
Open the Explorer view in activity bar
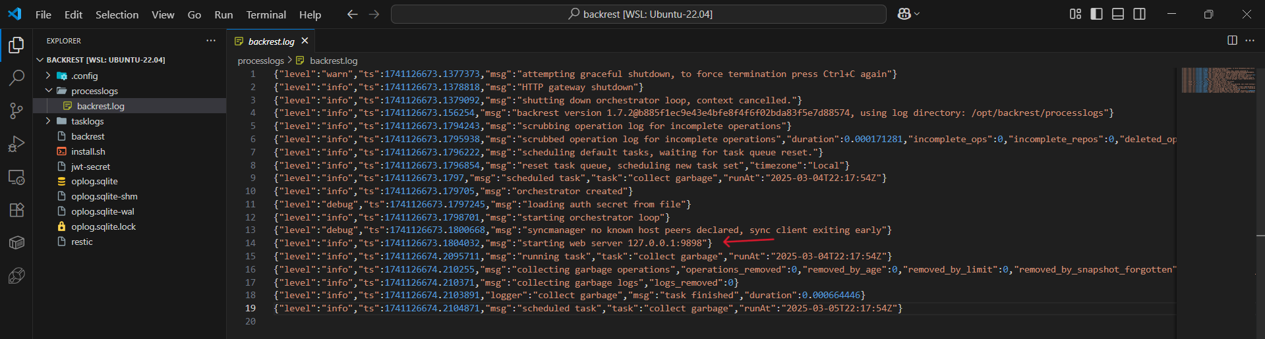tap(16, 45)
